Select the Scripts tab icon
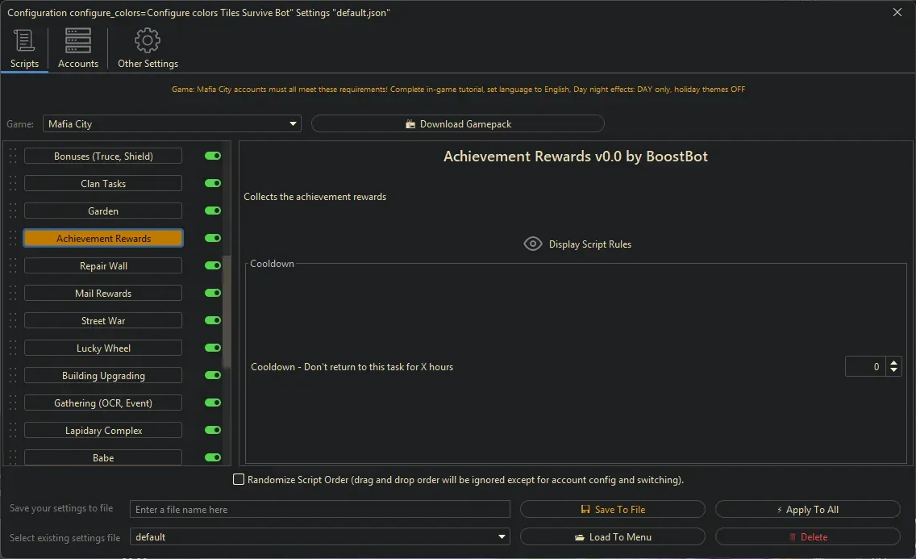 pyautogui.click(x=23, y=40)
